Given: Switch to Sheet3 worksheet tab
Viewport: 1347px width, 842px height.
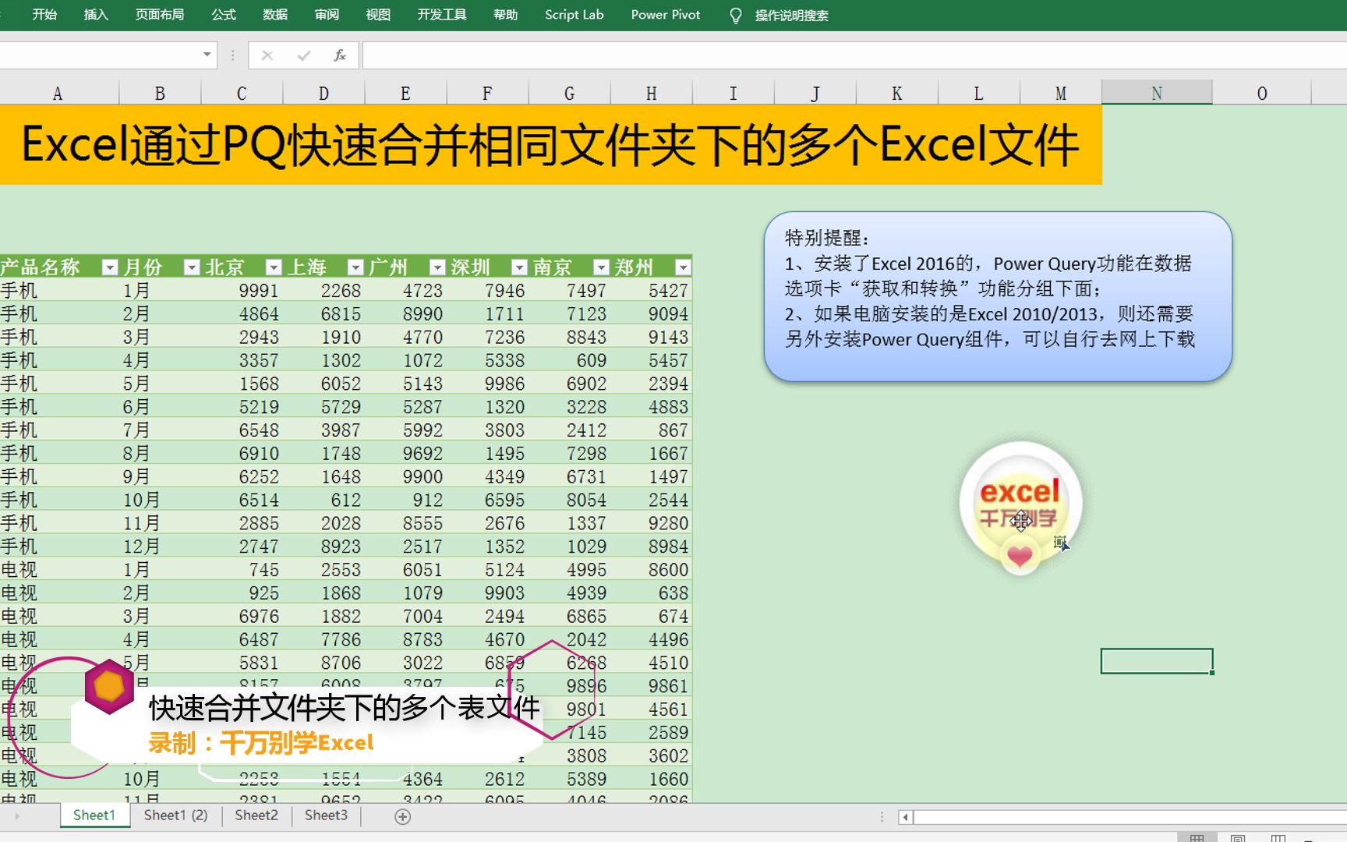Looking at the screenshot, I should pos(326,815).
